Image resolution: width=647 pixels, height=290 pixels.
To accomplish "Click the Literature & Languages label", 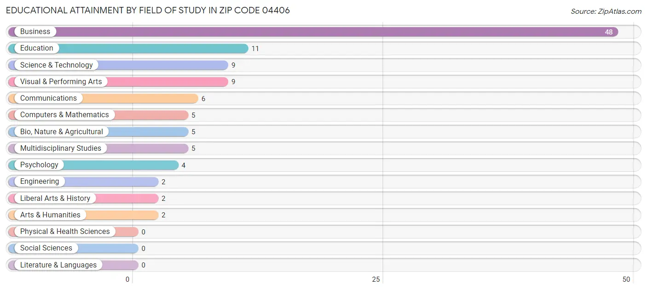I will pos(58,265).
